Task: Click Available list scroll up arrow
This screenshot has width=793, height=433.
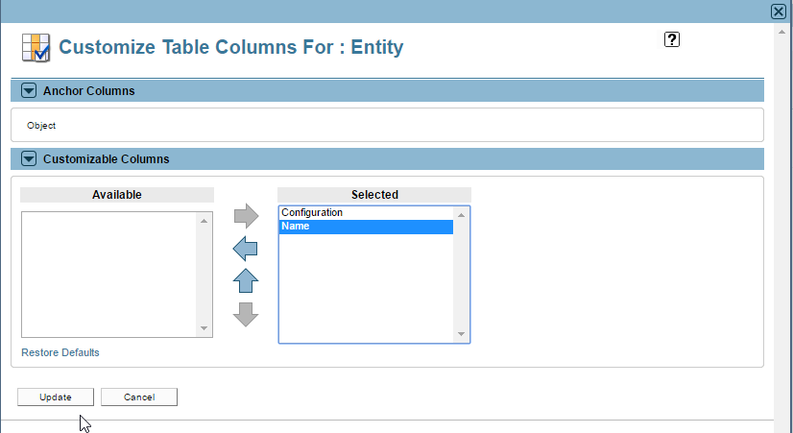Action: [204, 221]
